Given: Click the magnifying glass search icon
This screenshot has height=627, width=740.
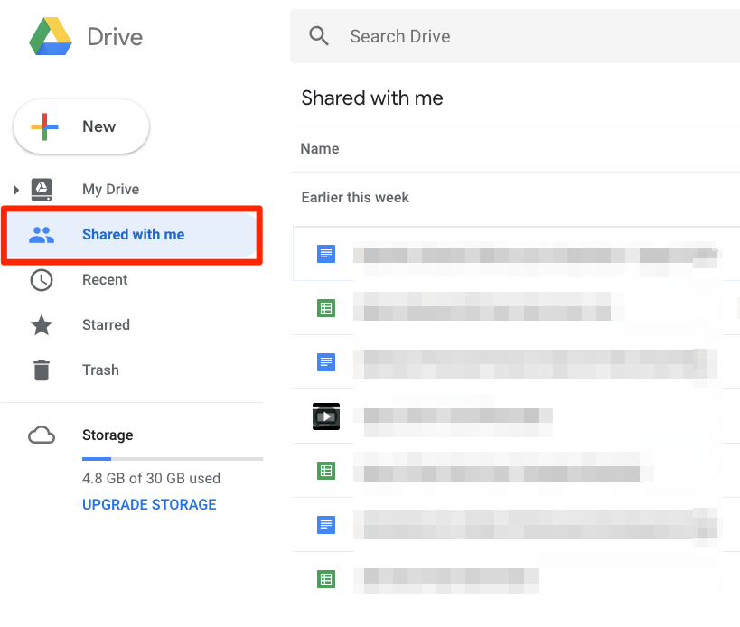Looking at the screenshot, I should click(319, 36).
